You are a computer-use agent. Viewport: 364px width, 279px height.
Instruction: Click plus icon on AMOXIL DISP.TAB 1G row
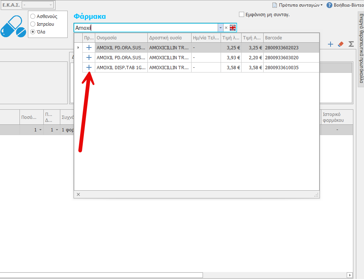89,67
